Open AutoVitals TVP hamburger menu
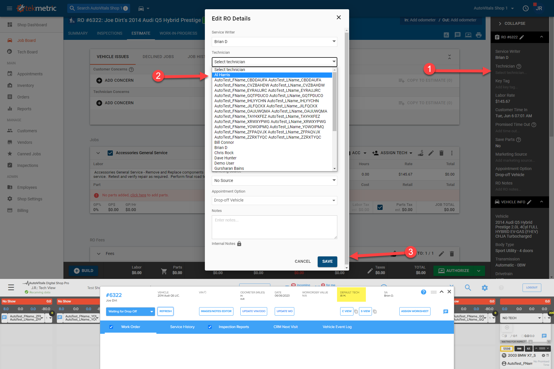The width and height of the screenshot is (554, 369). 11,287
